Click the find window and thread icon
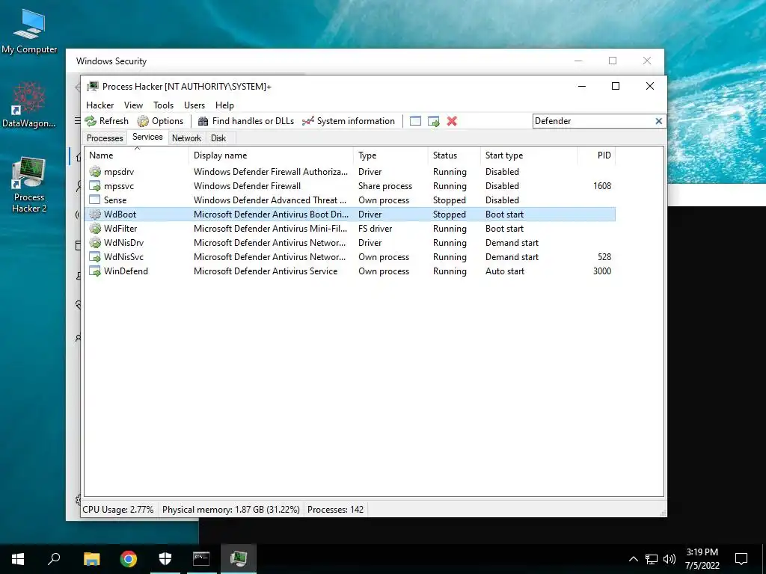The width and height of the screenshot is (766, 574). click(x=434, y=121)
